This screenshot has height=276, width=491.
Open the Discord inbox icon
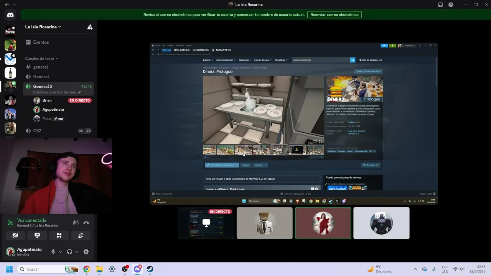tap(440, 5)
